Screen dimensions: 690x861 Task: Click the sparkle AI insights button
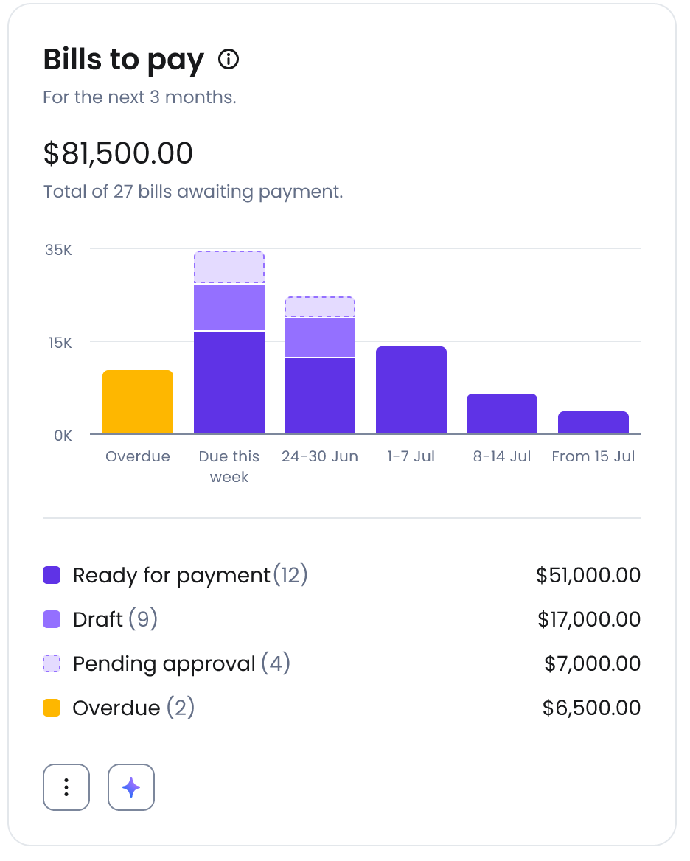[131, 787]
